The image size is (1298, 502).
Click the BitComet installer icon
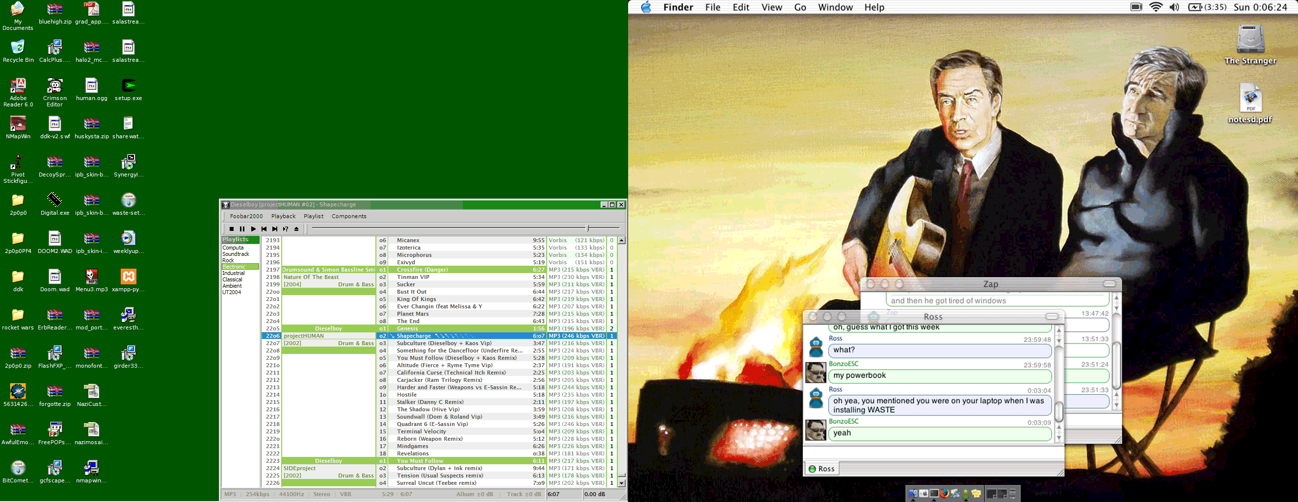[18, 472]
